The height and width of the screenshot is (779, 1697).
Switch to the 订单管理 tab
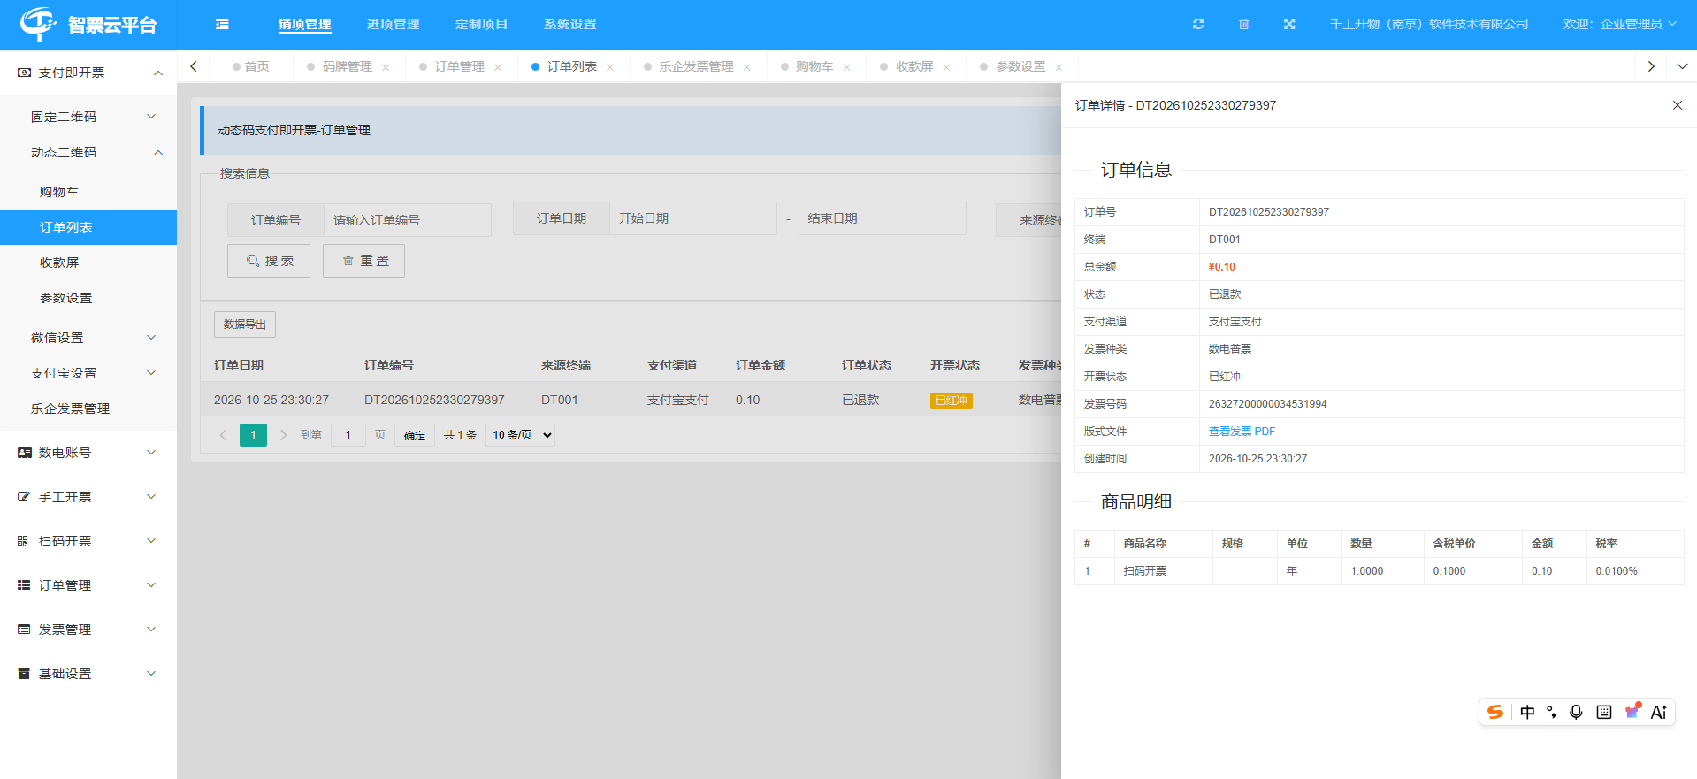[459, 66]
